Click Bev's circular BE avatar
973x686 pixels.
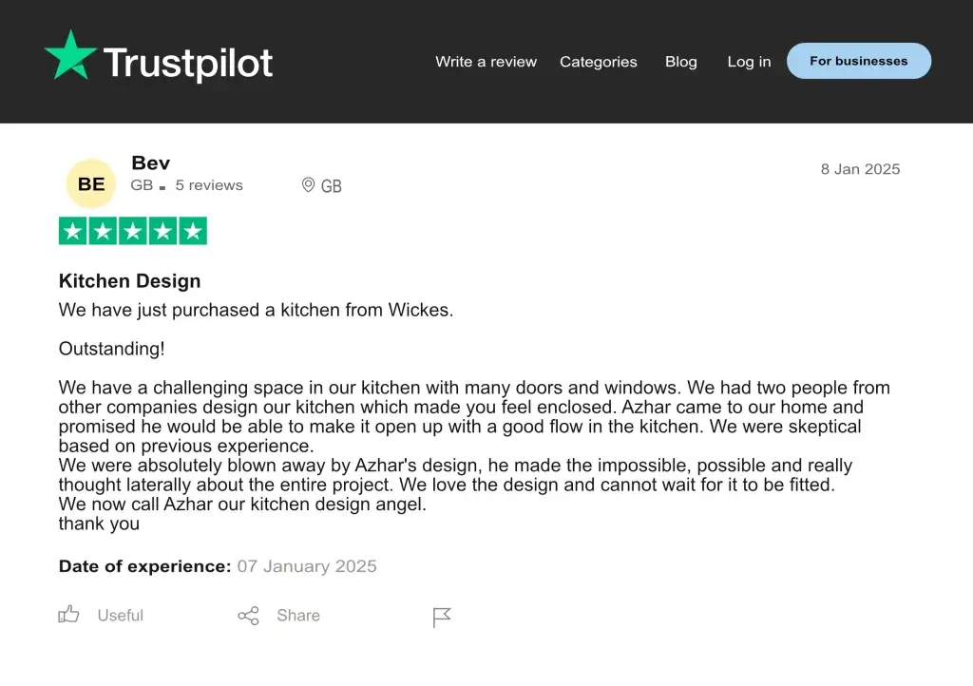[x=90, y=182]
